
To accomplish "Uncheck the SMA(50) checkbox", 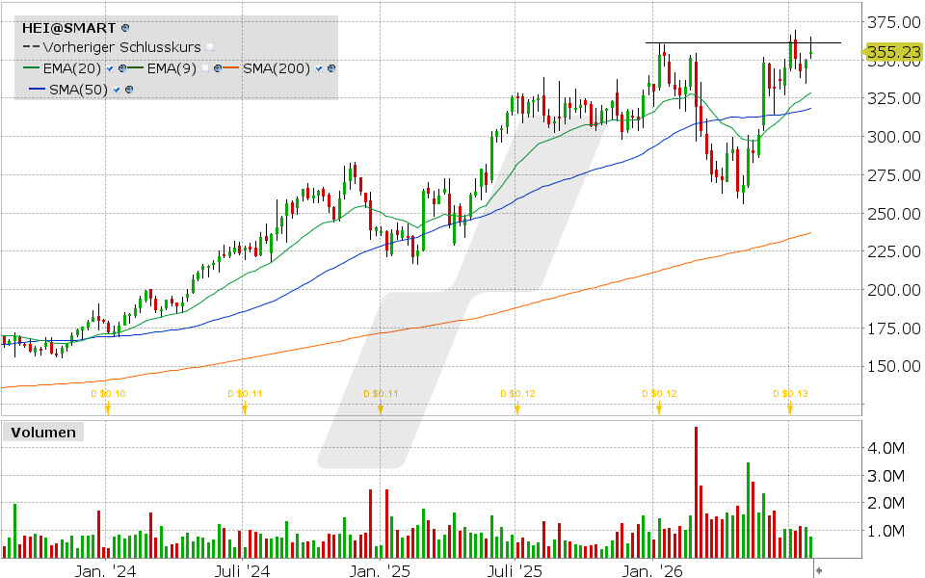I will pyautogui.click(x=117, y=90).
